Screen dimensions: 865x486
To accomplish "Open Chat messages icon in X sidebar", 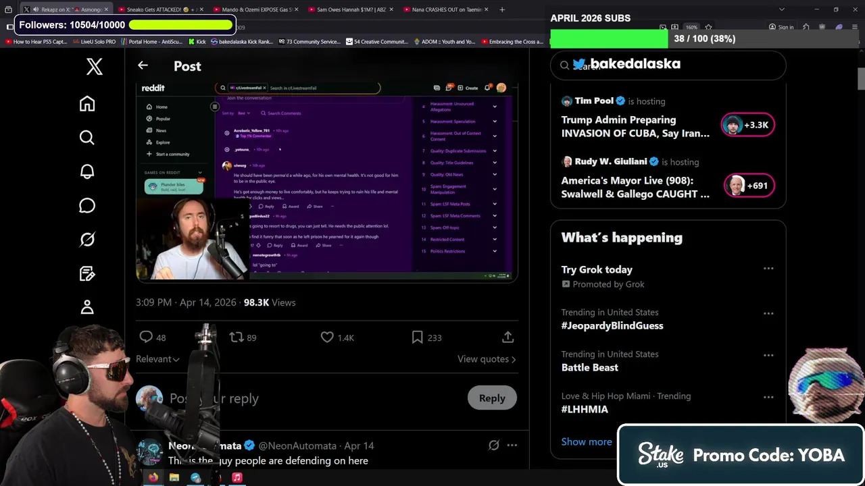I will [x=87, y=205].
